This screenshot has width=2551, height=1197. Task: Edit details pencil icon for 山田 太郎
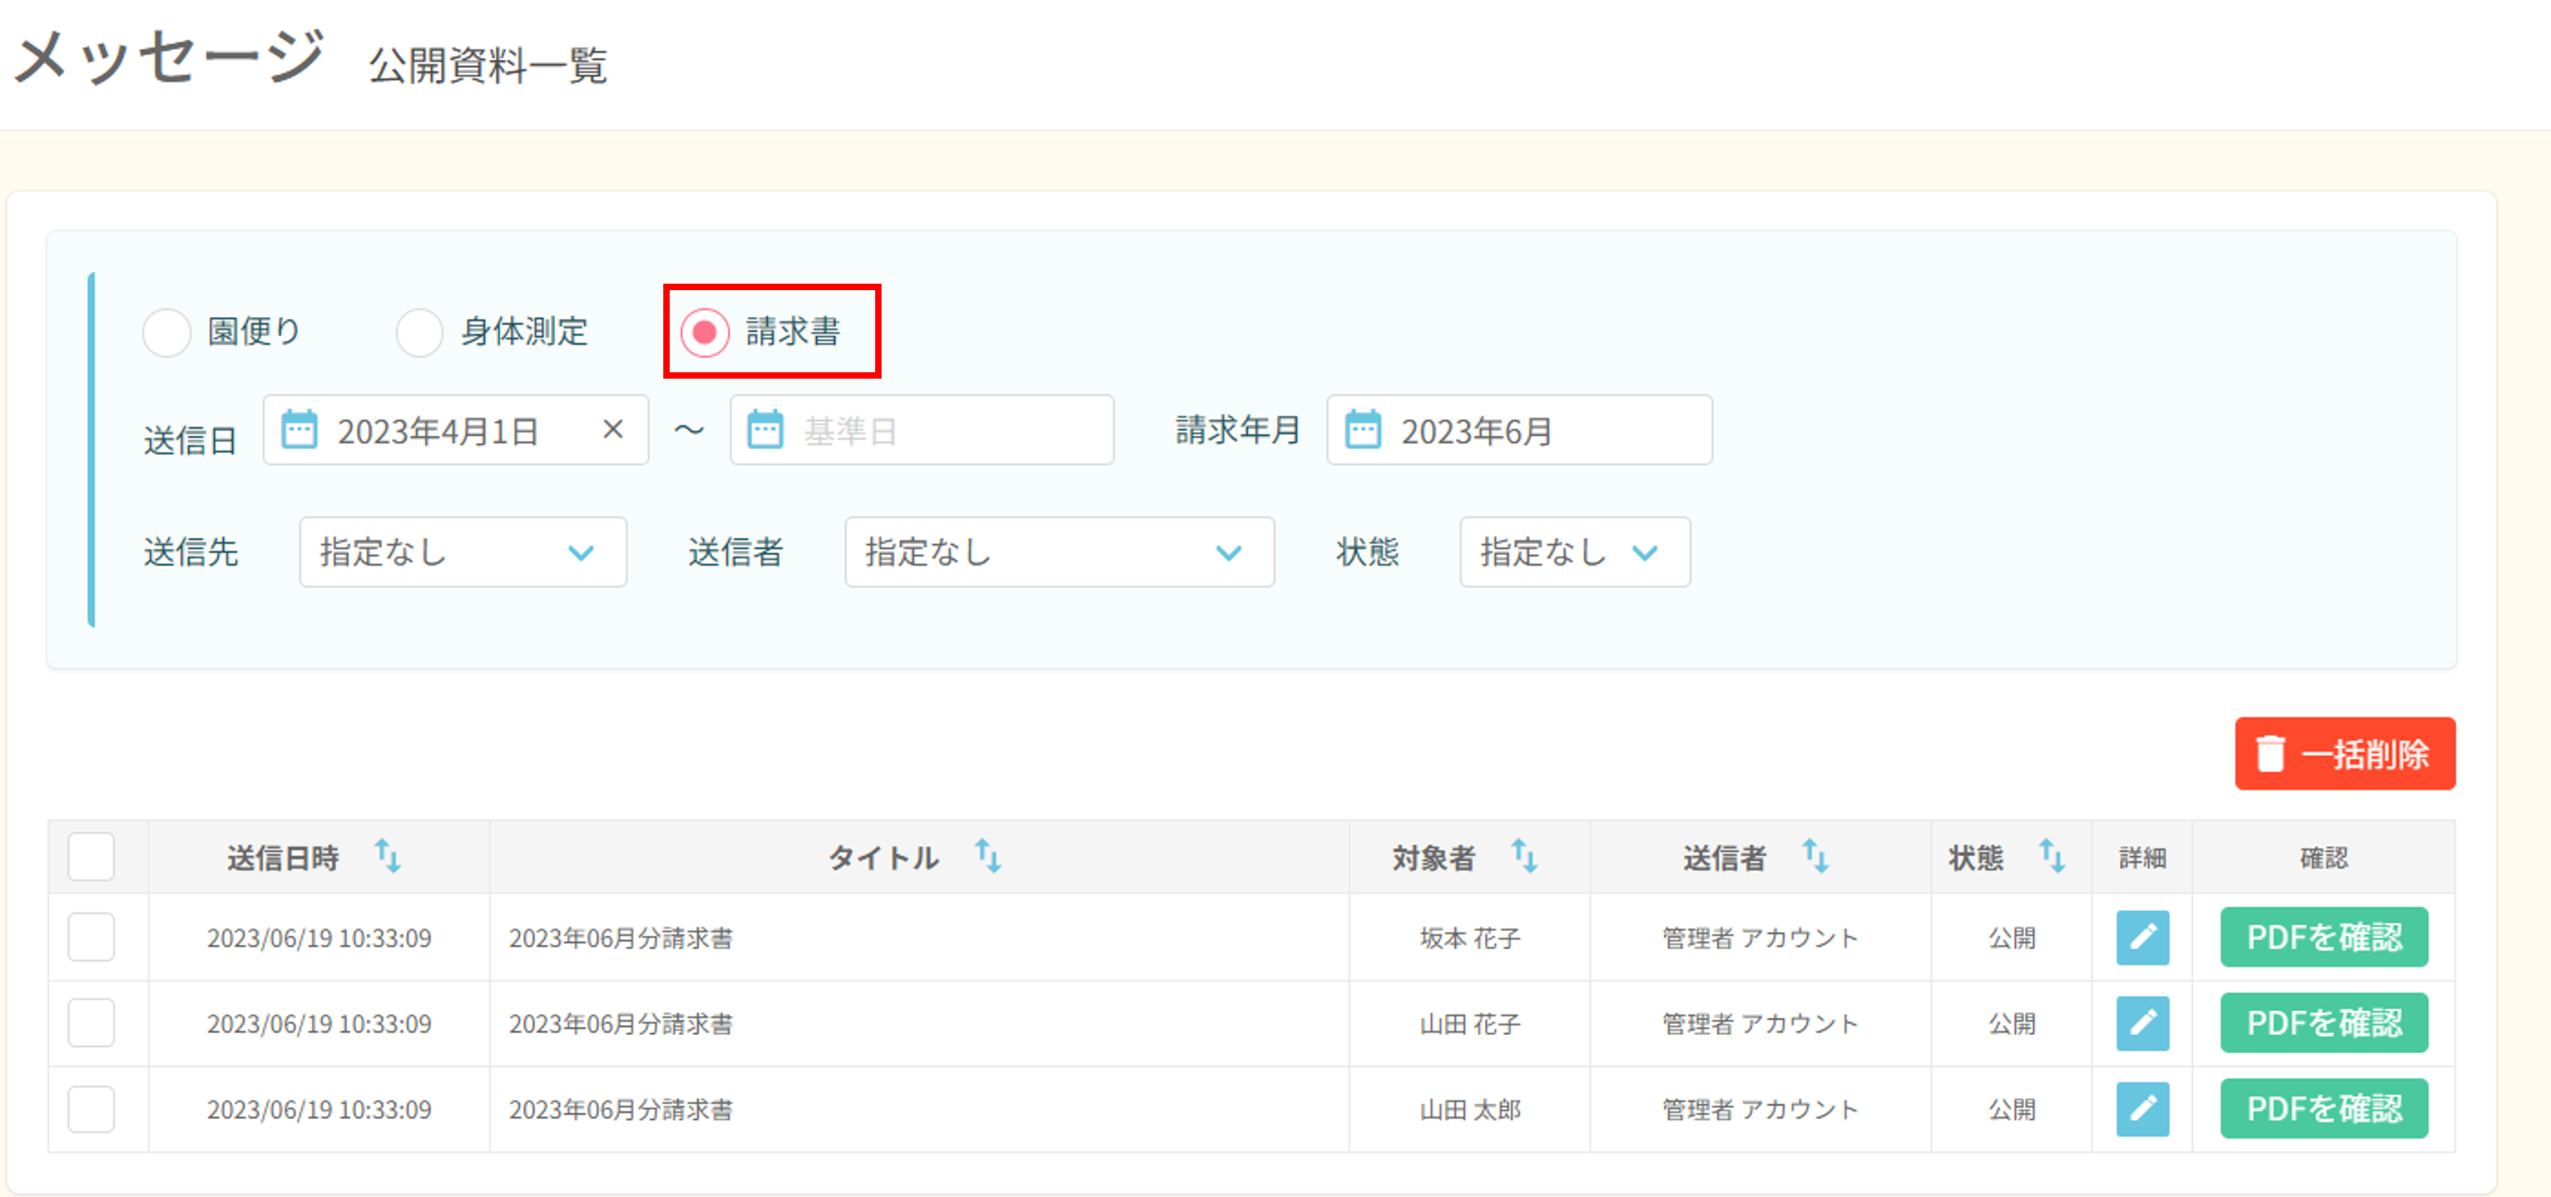[2142, 1109]
